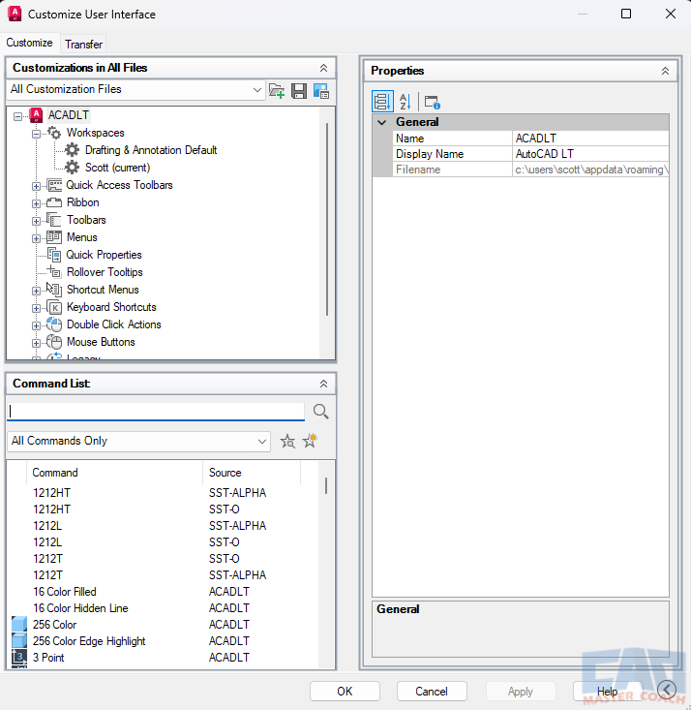691x710 pixels.
Task: Click the Workspaces gear icon
Action: pyautogui.click(x=54, y=133)
